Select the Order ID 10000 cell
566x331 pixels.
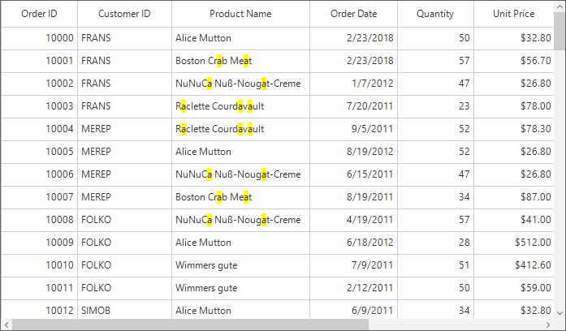coord(39,38)
